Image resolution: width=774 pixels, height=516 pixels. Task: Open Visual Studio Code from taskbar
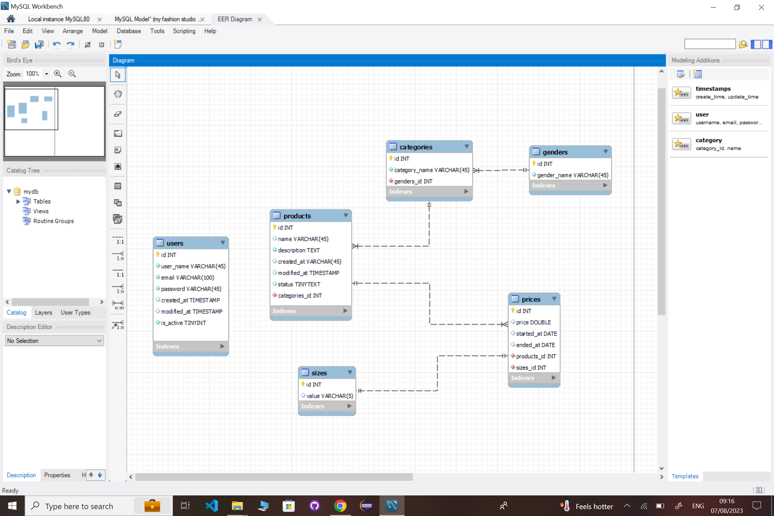212,506
